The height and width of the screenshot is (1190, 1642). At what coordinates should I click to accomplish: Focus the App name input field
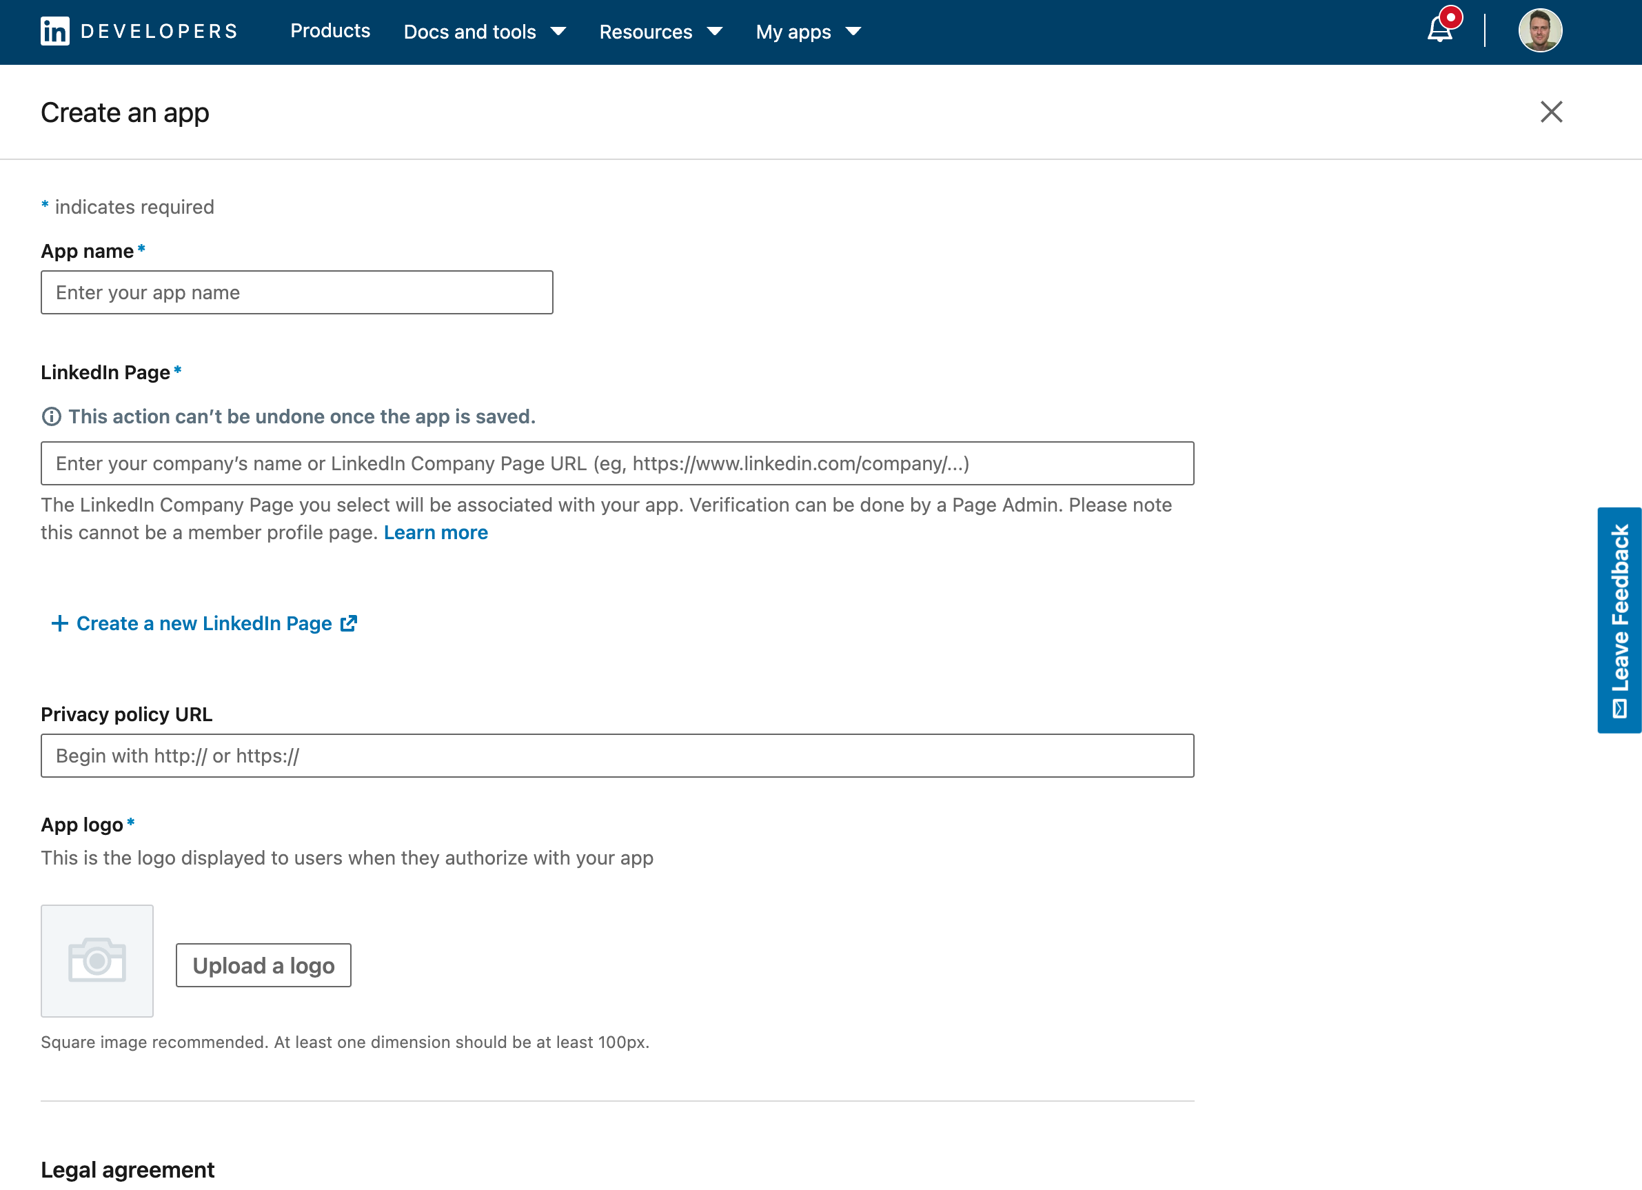pyautogui.click(x=297, y=292)
